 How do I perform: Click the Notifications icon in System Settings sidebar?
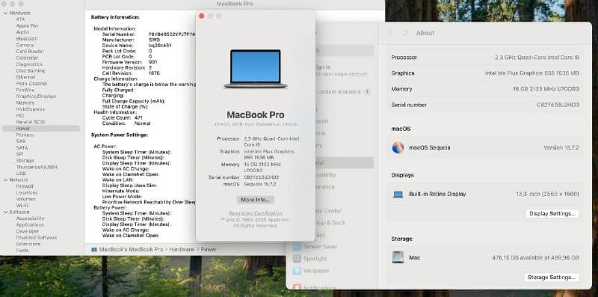297,287
